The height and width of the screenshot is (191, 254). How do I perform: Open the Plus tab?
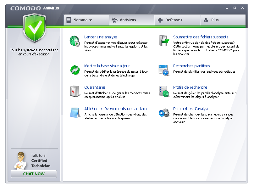tap(223, 20)
